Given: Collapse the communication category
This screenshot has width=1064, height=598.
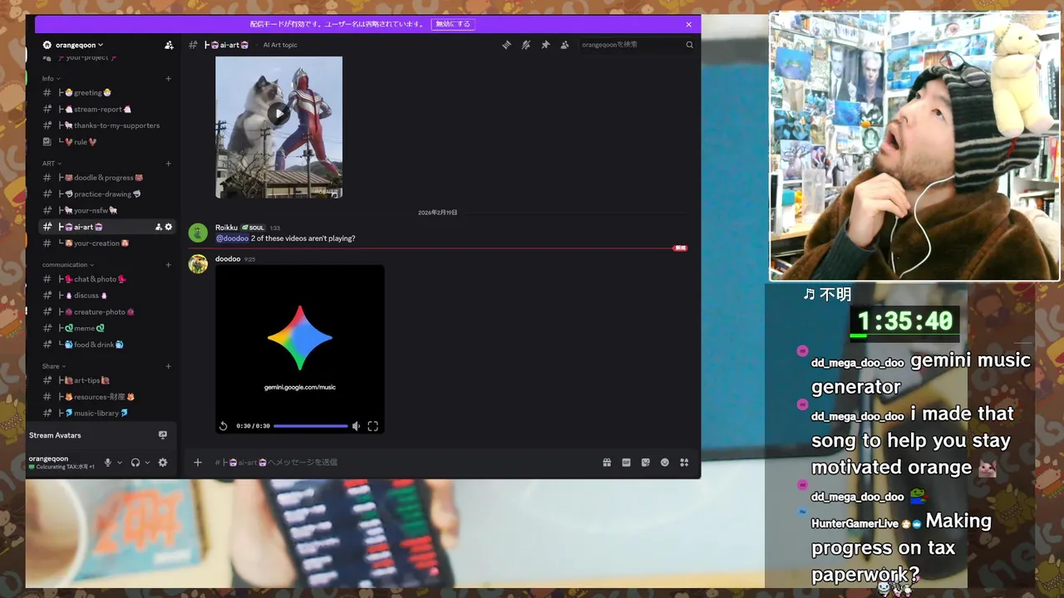Looking at the screenshot, I should [x=68, y=265].
